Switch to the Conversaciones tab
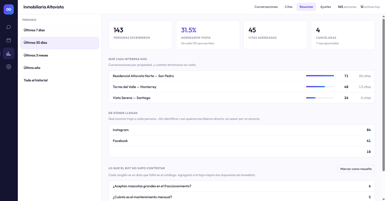Image resolution: width=385 pixels, height=201 pixels. pyautogui.click(x=266, y=7)
